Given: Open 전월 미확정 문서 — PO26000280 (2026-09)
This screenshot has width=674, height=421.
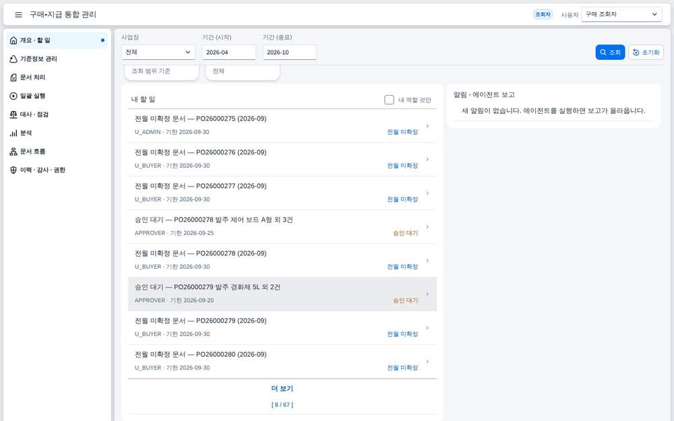Looking at the screenshot, I should pos(282,361).
